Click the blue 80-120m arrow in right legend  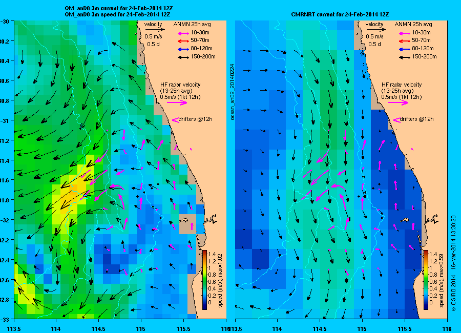[404, 49]
